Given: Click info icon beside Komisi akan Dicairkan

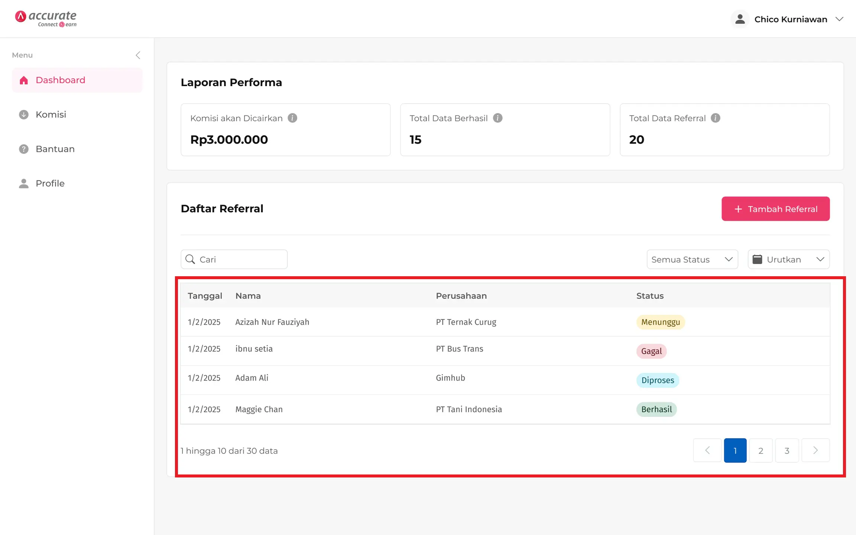Looking at the screenshot, I should point(292,118).
